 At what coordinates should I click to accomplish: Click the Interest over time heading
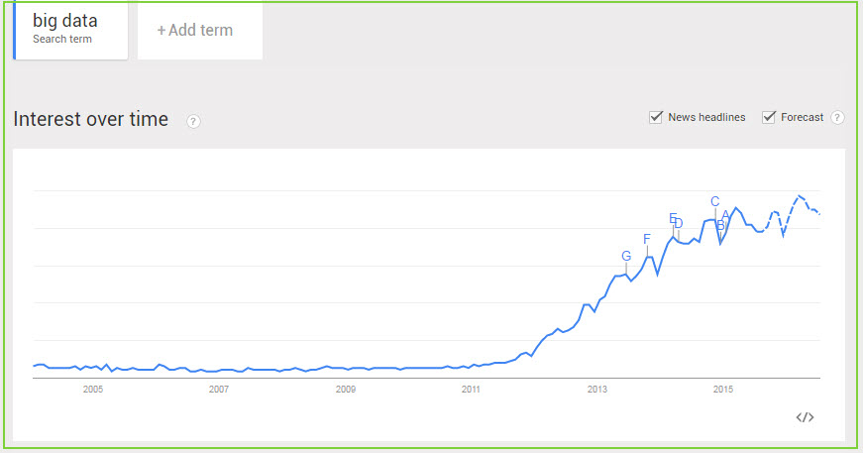[91, 119]
